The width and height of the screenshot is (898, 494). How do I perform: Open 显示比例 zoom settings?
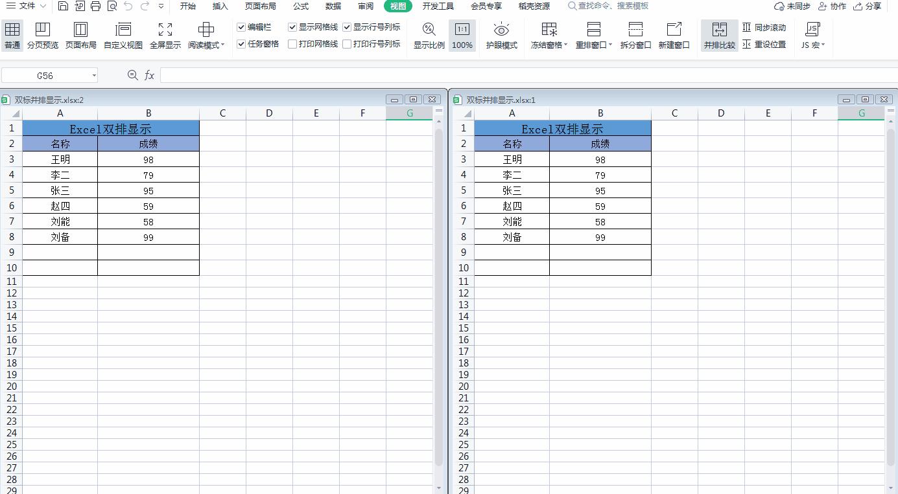tap(428, 35)
